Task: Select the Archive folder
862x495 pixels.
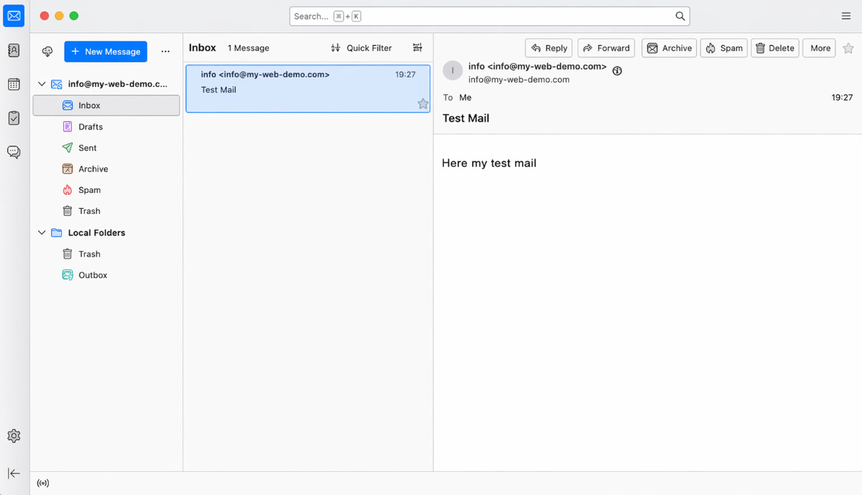Action: click(x=106, y=169)
